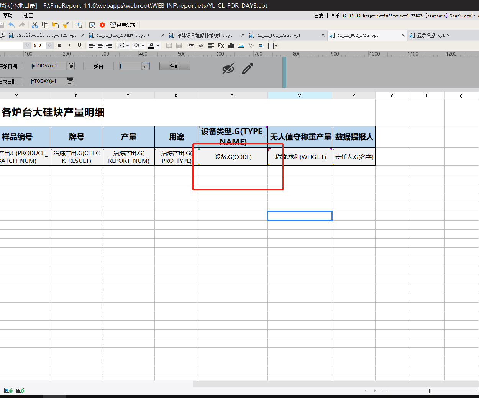Select column header M
479x398 pixels.
pyautogui.click(x=300, y=96)
